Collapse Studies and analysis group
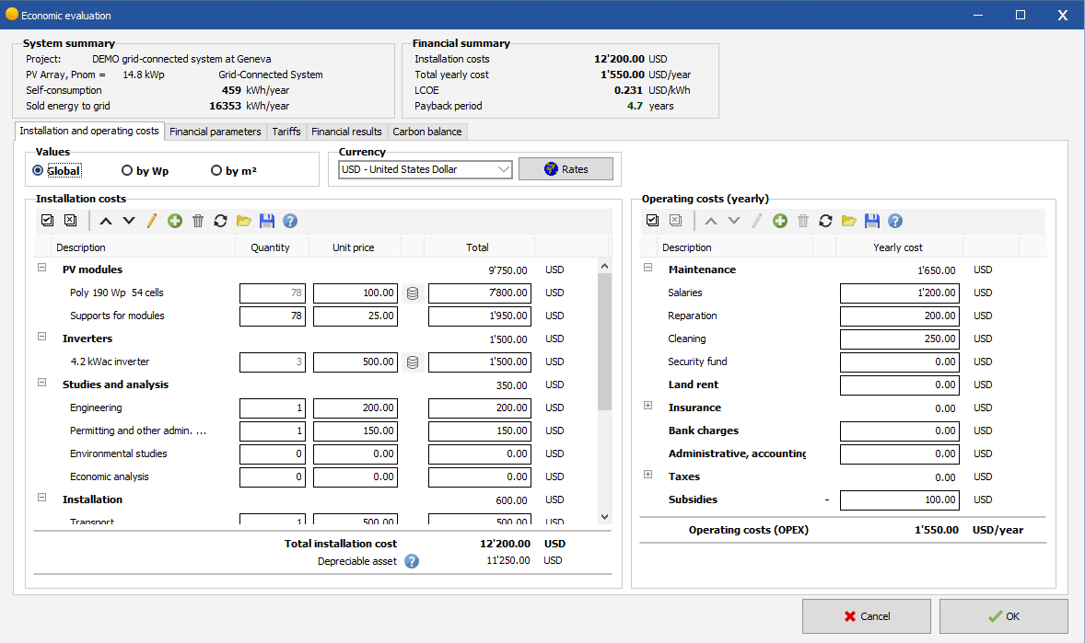The height and width of the screenshot is (643, 1085). click(41, 383)
